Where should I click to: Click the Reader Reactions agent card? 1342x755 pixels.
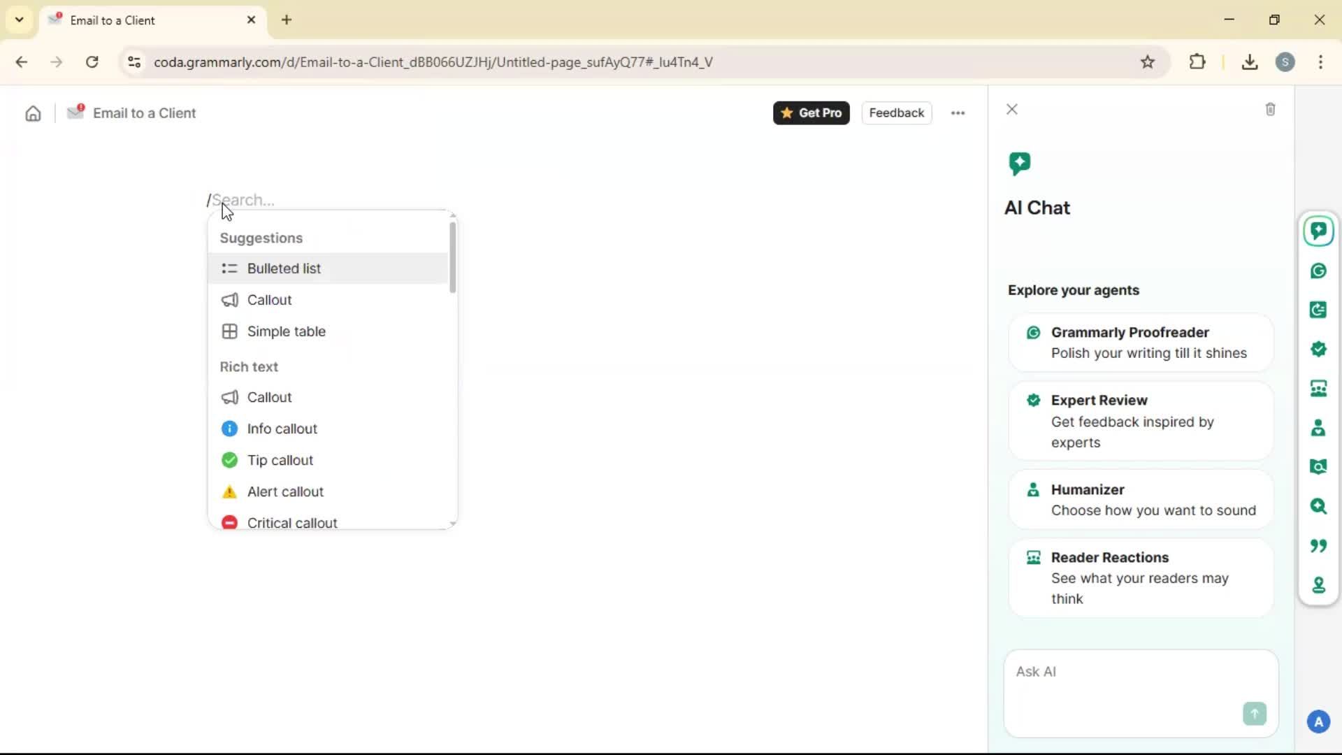click(1140, 577)
